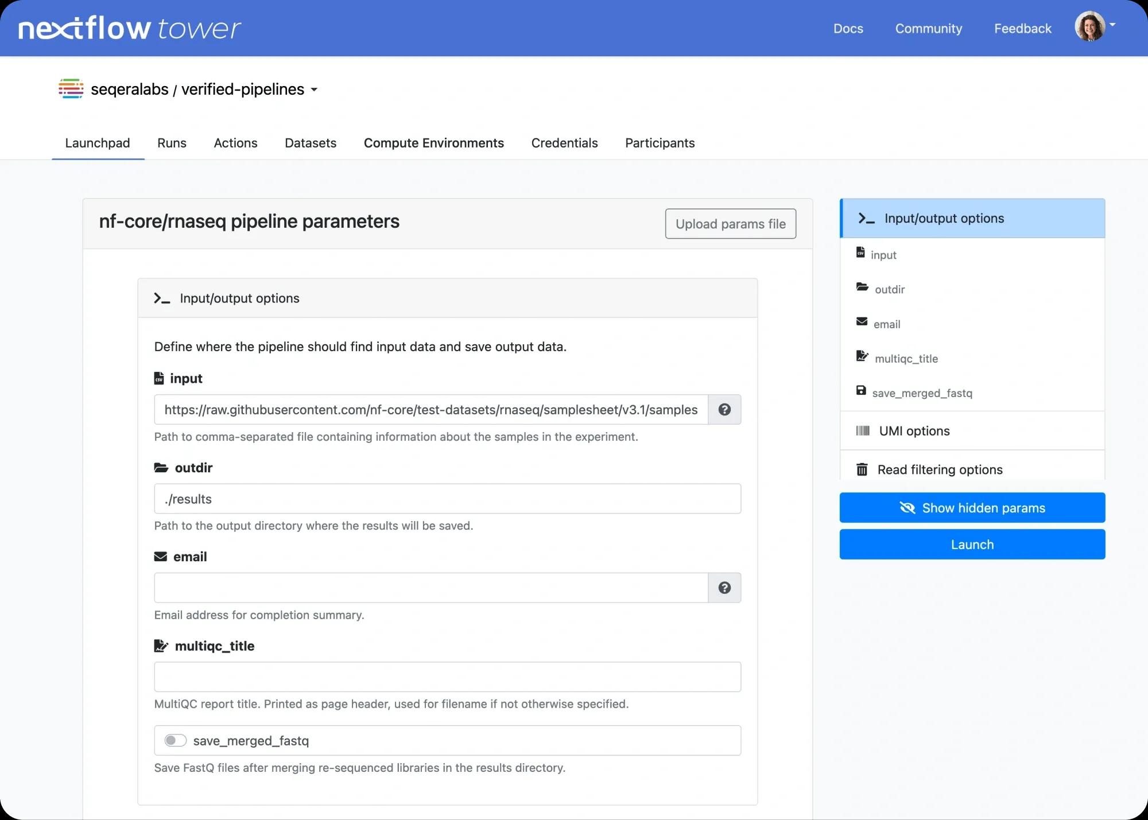Click Upload params file

(730, 224)
